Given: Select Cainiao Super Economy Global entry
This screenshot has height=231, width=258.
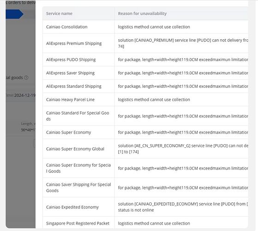Looking at the screenshot, I should (x=75, y=149).
